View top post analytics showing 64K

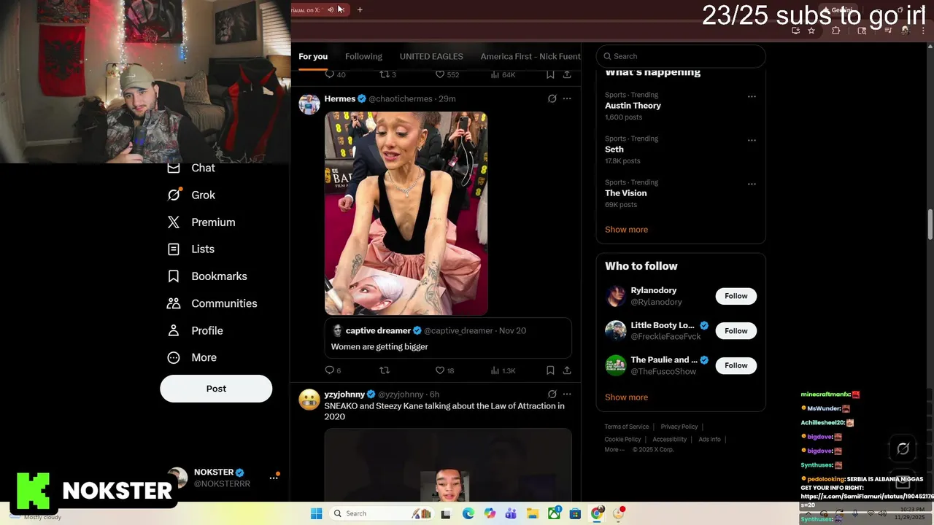(x=503, y=74)
